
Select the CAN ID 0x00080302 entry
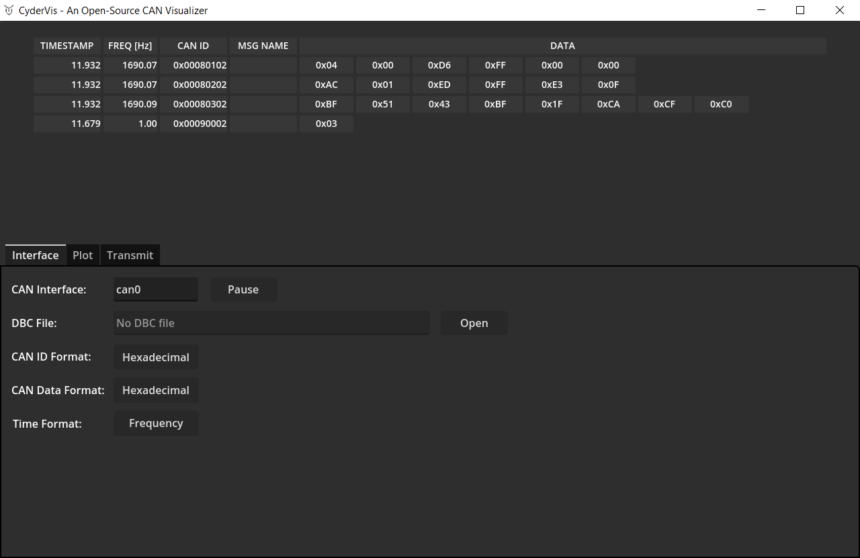click(194, 104)
